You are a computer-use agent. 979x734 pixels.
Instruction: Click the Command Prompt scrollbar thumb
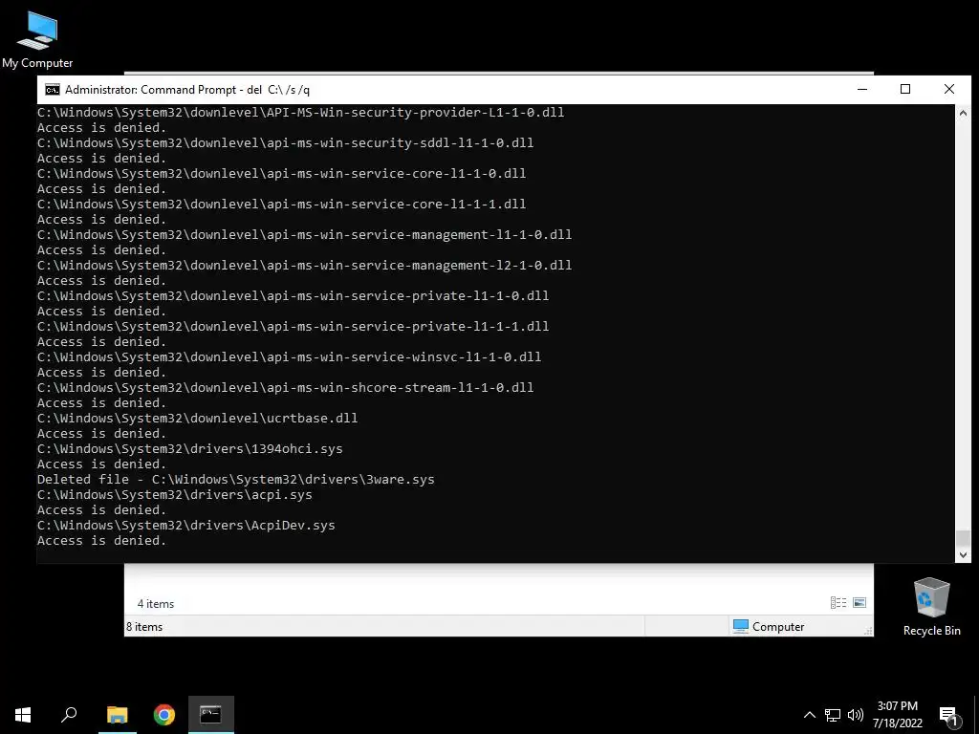pyautogui.click(x=963, y=538)
